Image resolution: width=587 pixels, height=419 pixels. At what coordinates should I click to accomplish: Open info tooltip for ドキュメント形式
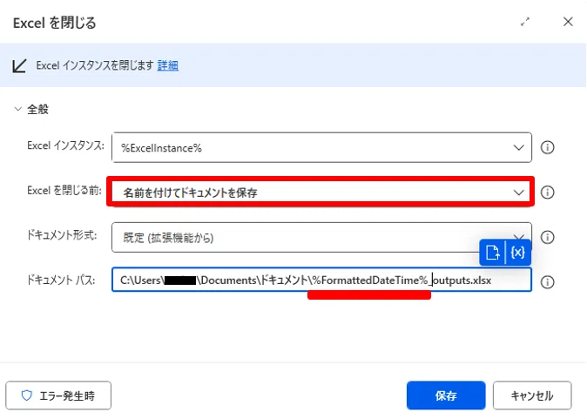[547, 237]
